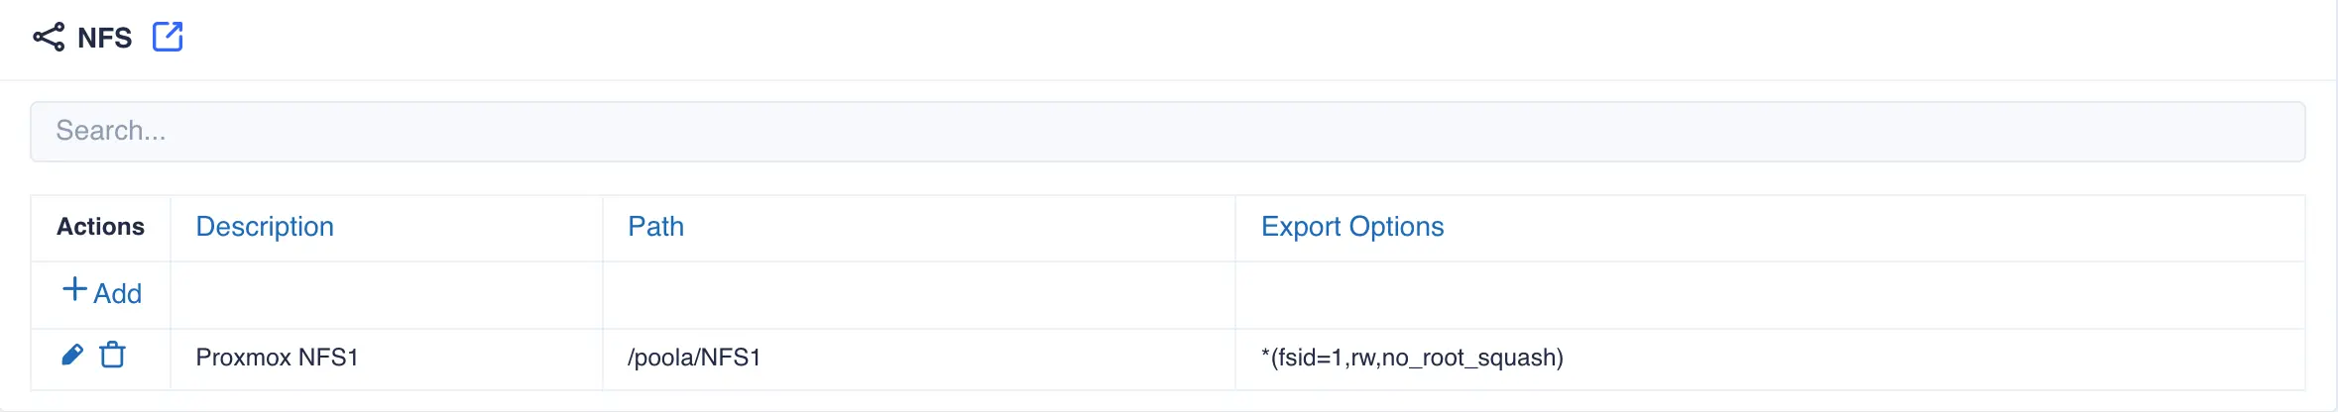Click the Add link to create share
Viewport: 2338px width, 412px height.
tap(117, 293)
